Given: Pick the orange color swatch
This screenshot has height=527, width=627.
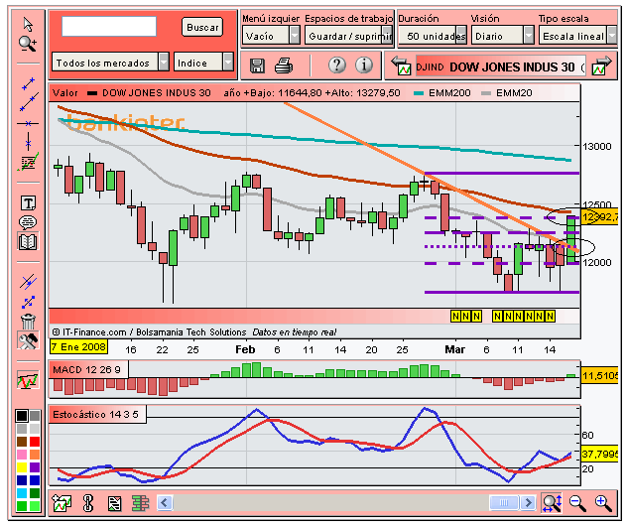Looking at the screenshot, I should click(x=35, y=455).
